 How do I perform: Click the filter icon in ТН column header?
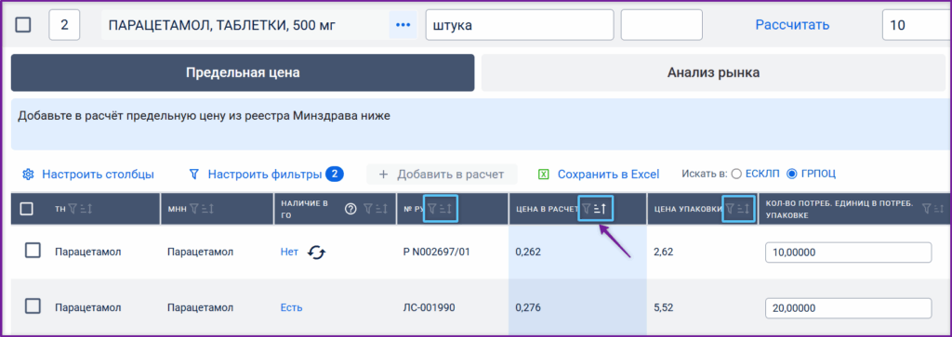(73, 209)
